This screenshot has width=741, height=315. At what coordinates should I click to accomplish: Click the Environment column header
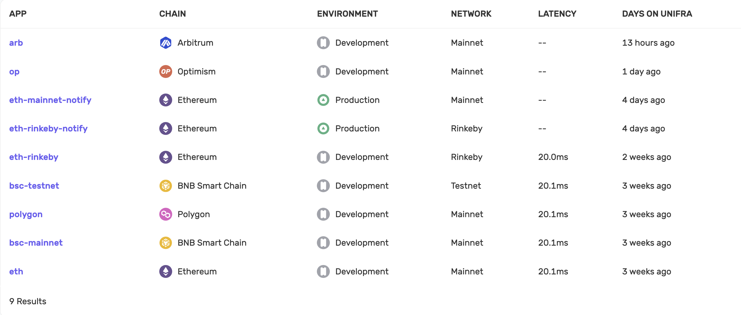click(x=347, y=14)
